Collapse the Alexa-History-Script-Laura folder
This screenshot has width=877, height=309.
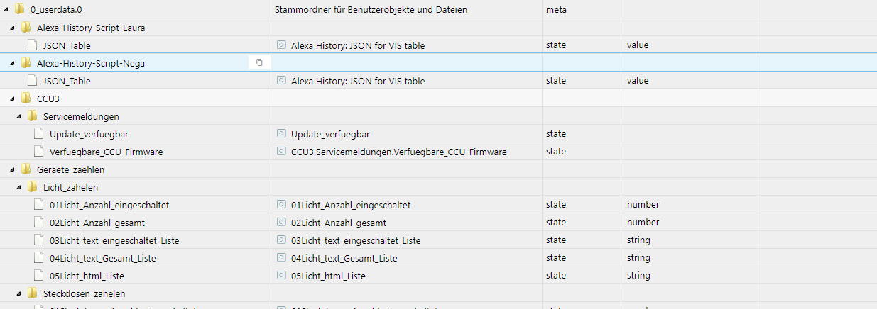(x=12, y=28)
